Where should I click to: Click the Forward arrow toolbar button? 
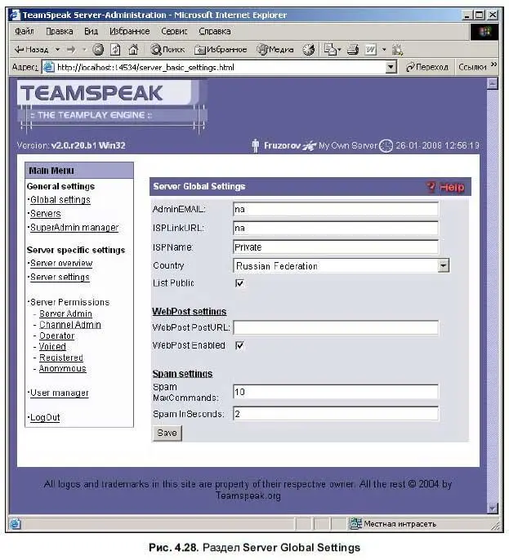[x=71, y=49]
